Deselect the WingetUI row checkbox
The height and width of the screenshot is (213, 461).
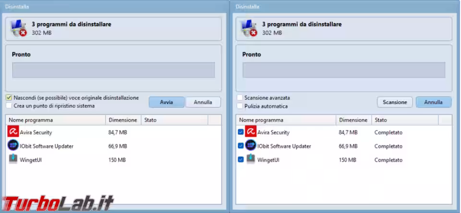tap(241, 160)
